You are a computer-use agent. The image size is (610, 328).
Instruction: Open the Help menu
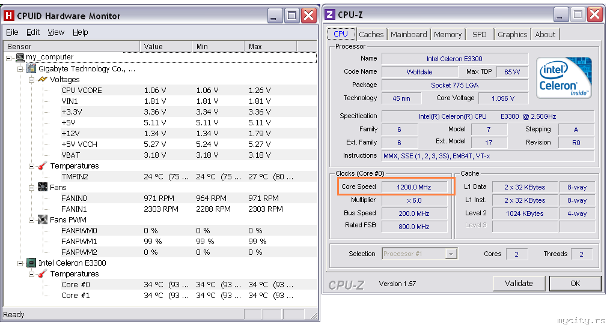click(x=80, y=32)
